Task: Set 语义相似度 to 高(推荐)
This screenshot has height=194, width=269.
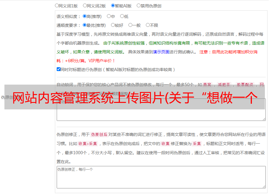Action: coord(84,16)
